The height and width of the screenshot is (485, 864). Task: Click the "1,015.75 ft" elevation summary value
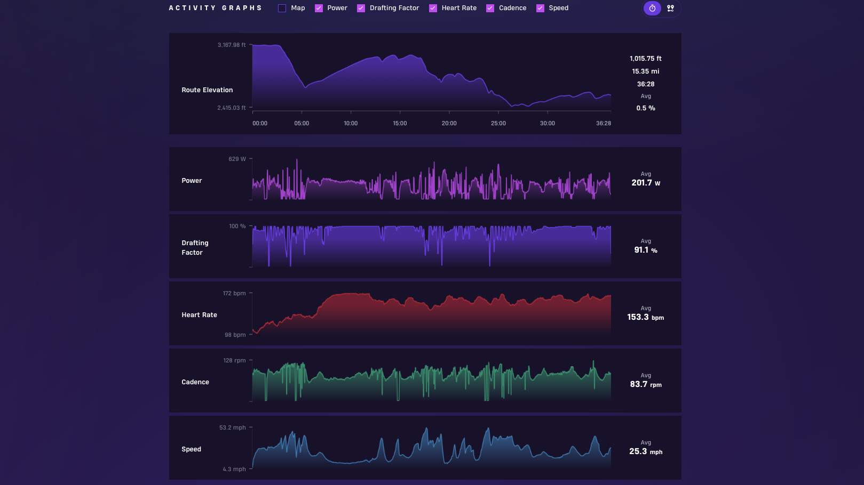click(646, 59)
